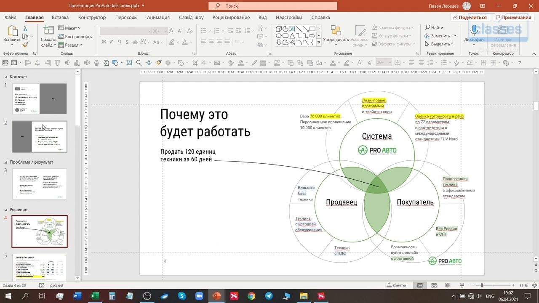The image size is (539, 303).
Task: Open the font size dropdown in ribbon
Action: (165, 31)
